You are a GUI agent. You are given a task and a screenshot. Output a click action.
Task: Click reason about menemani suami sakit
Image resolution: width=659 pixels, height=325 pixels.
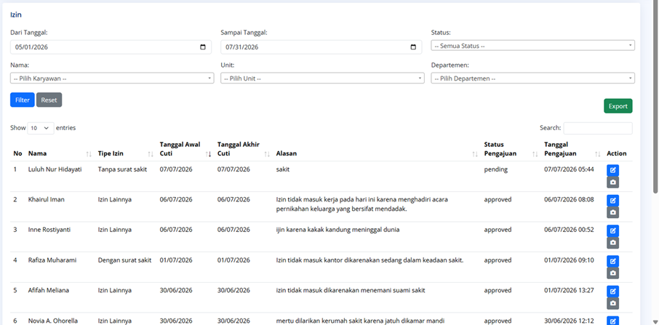click(351, 290)
